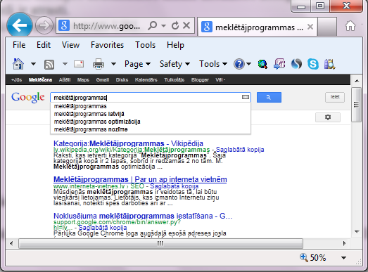Open the Home icon at top right

click(350, 26)
